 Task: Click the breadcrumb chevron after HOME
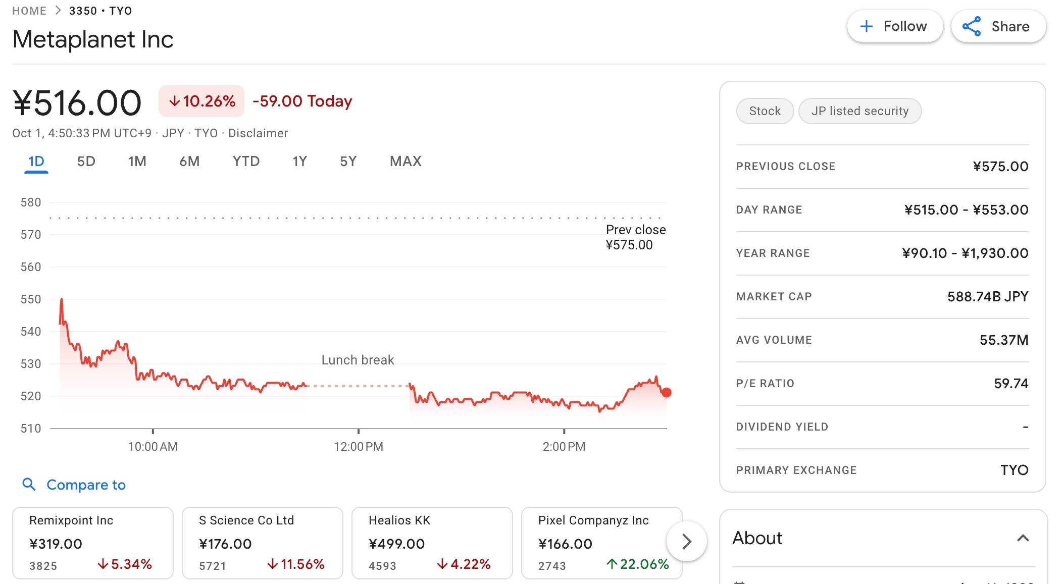(x=58, y=11)
